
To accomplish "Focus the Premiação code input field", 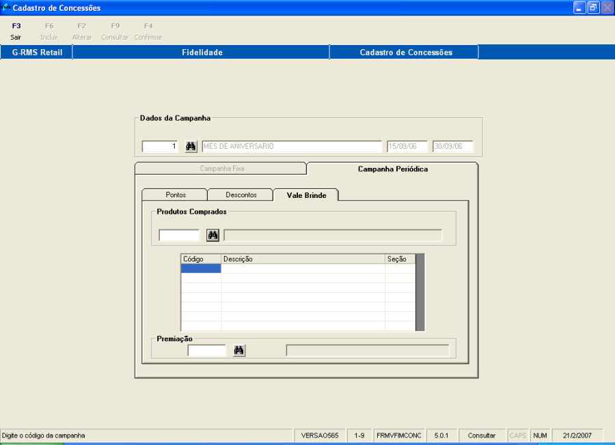I will pyautogui.click(x=207, y=350).
